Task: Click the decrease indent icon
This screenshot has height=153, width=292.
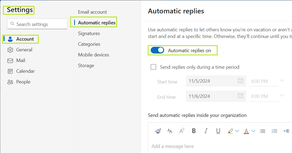Action: [286, 131]
